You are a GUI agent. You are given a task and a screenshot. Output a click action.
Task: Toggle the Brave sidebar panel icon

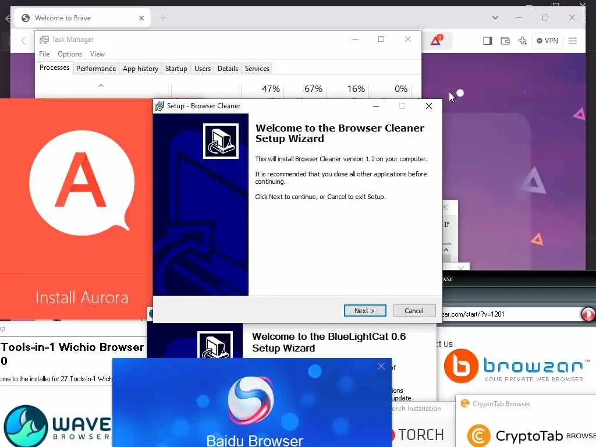coord(487,41)
